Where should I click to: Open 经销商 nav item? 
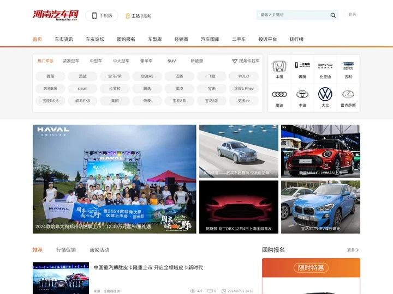point(181,39)
